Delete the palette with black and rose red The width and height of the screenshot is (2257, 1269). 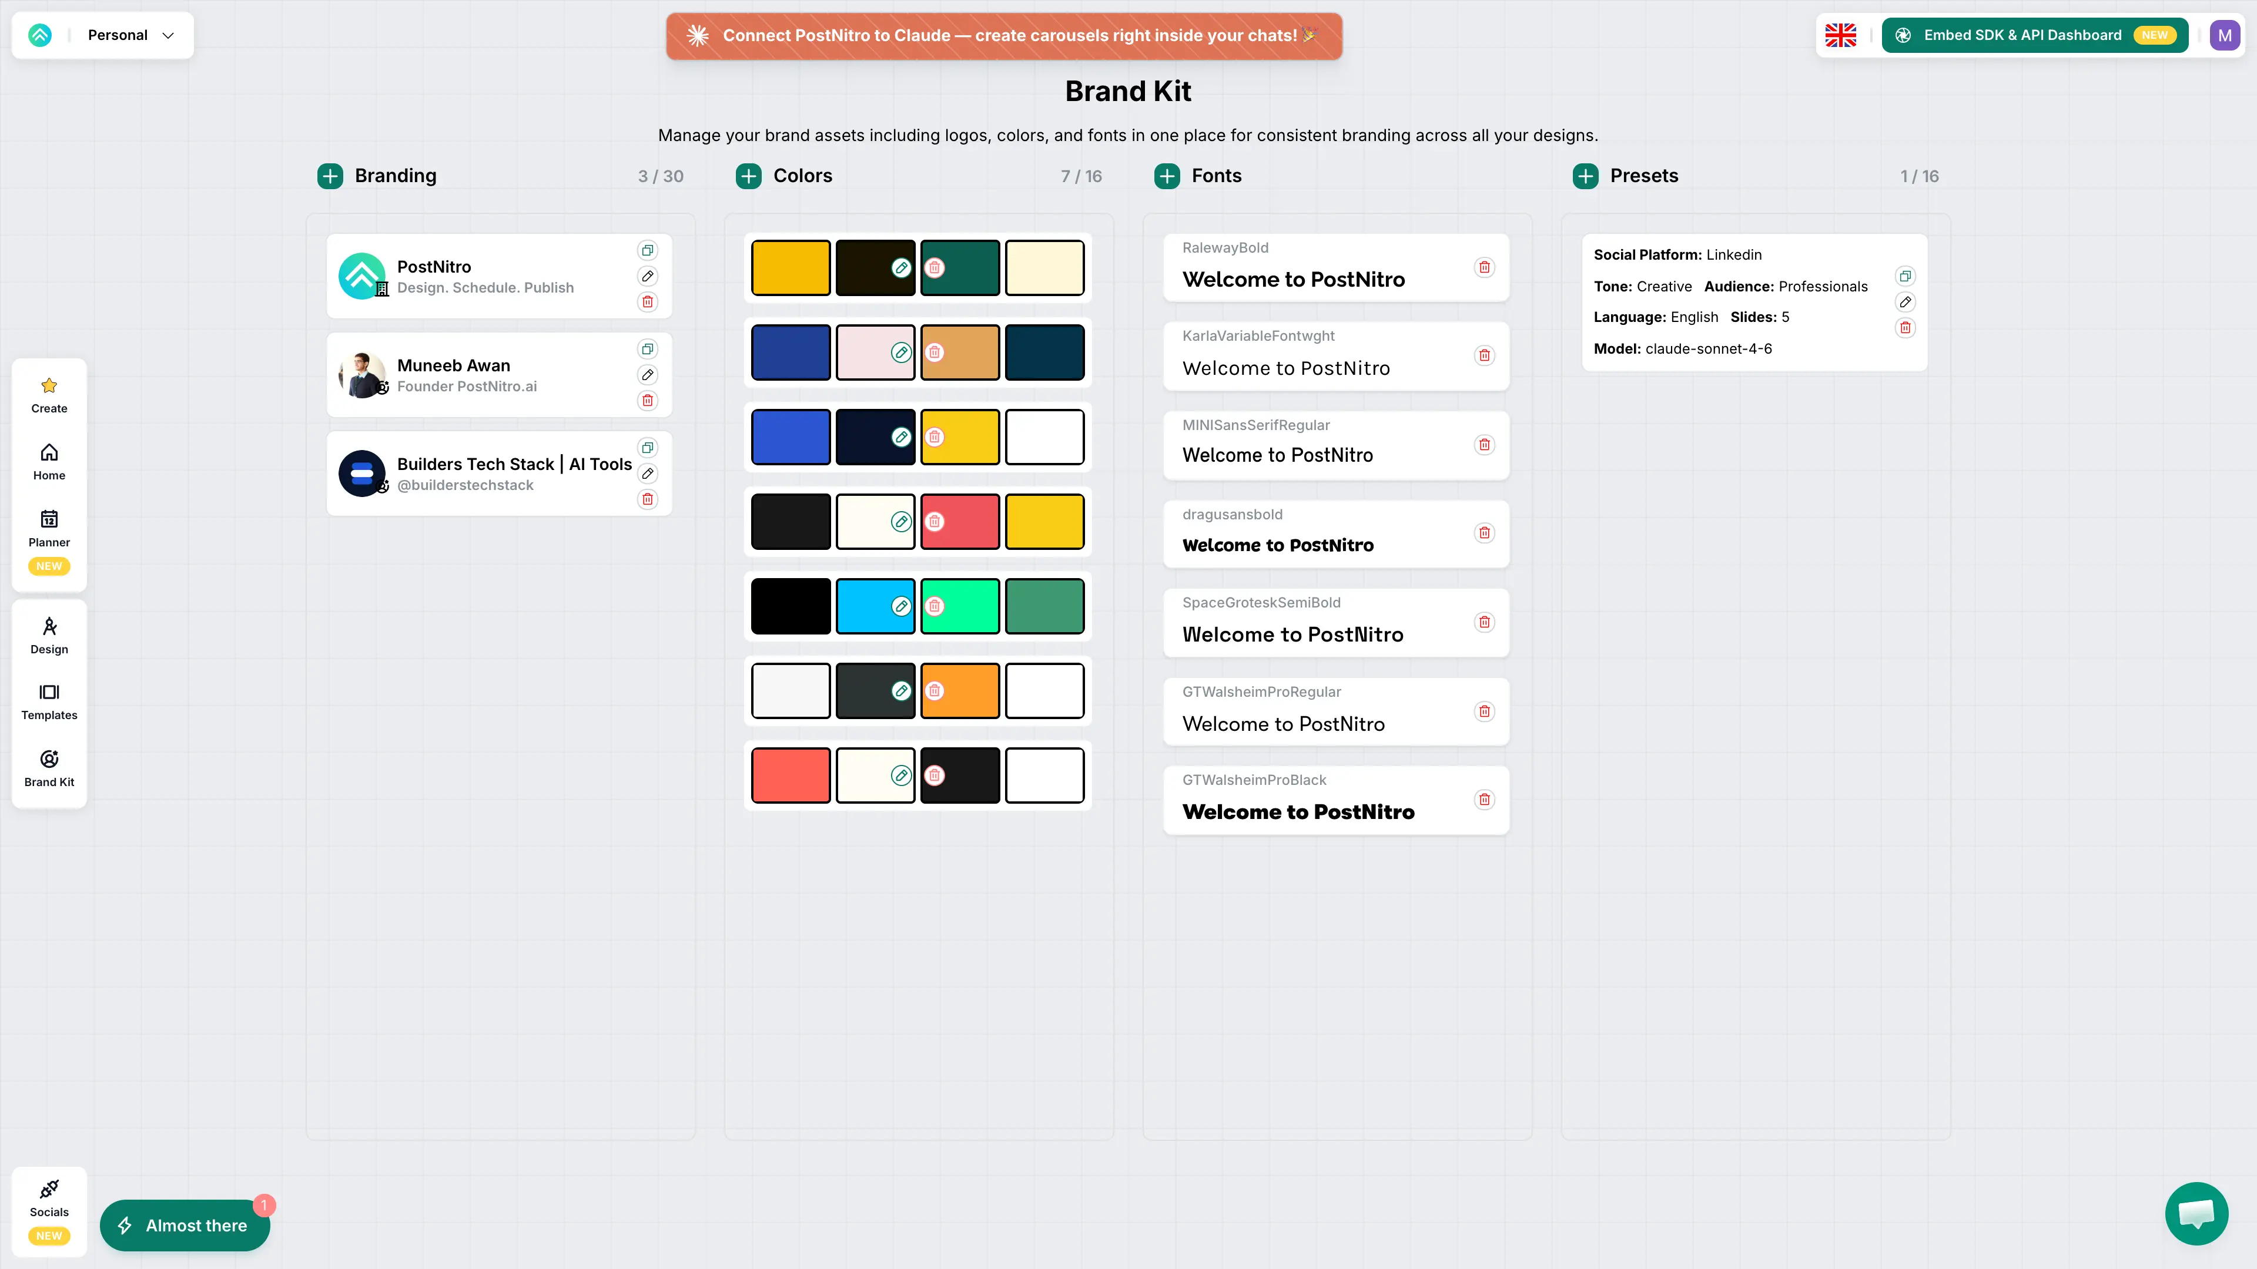tap(935, 522)
